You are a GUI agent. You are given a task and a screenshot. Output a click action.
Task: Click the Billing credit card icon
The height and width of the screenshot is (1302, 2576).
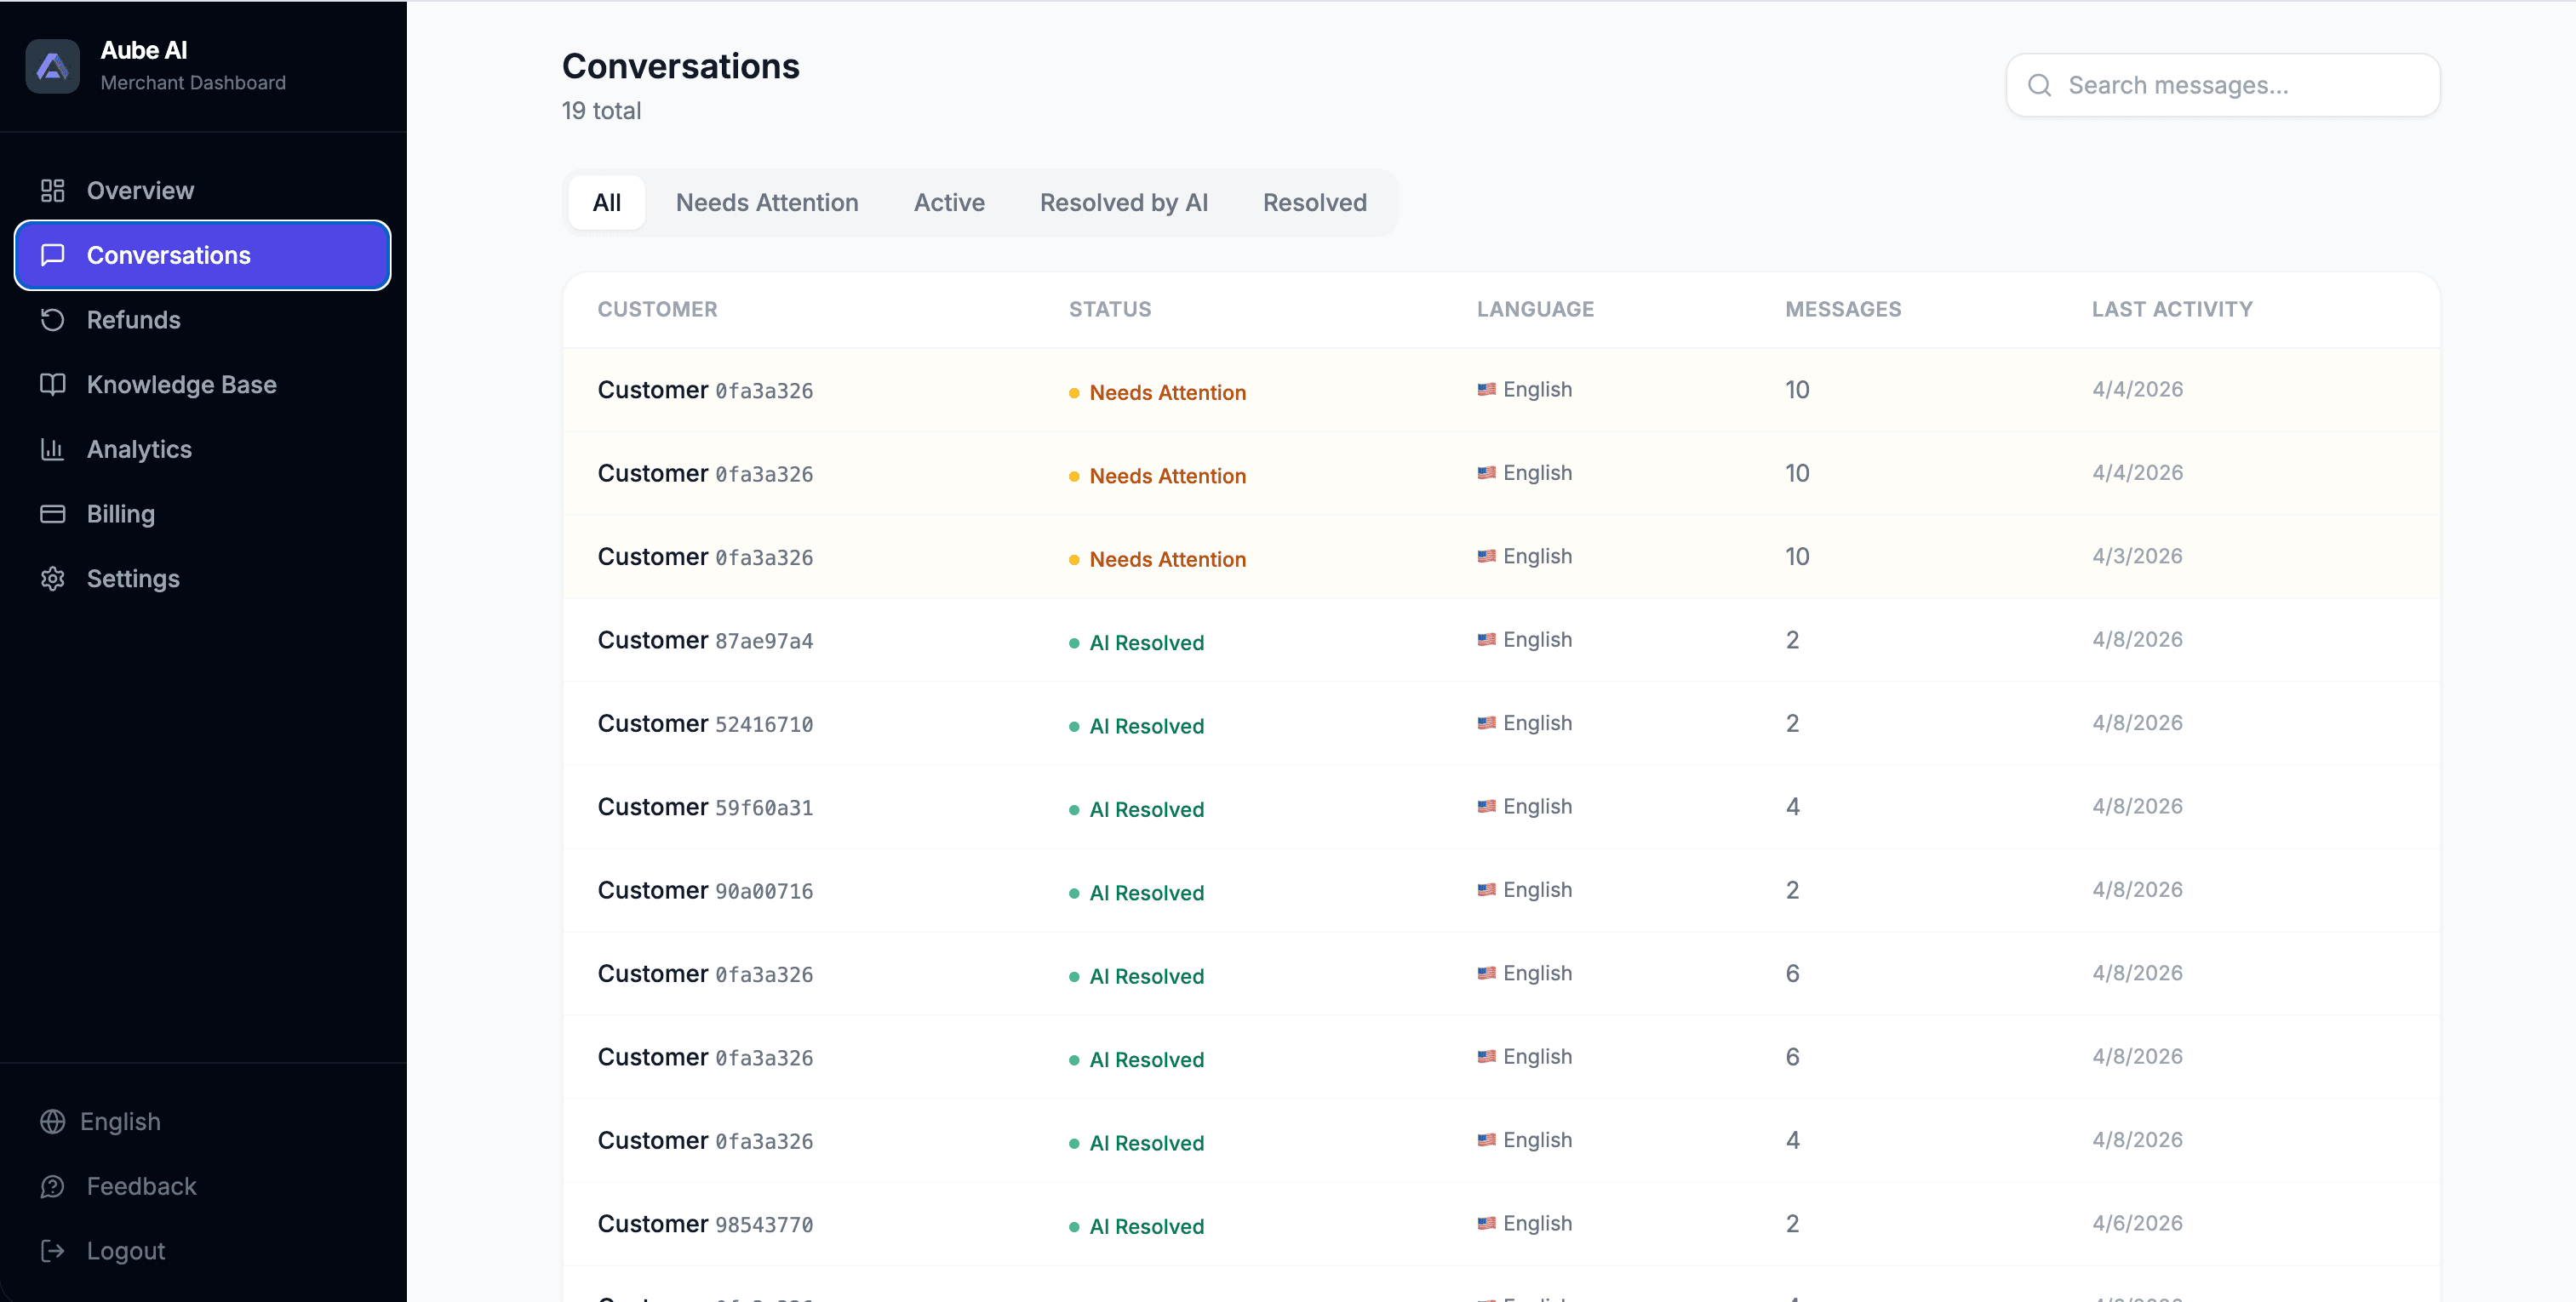[x=52, y=514]
